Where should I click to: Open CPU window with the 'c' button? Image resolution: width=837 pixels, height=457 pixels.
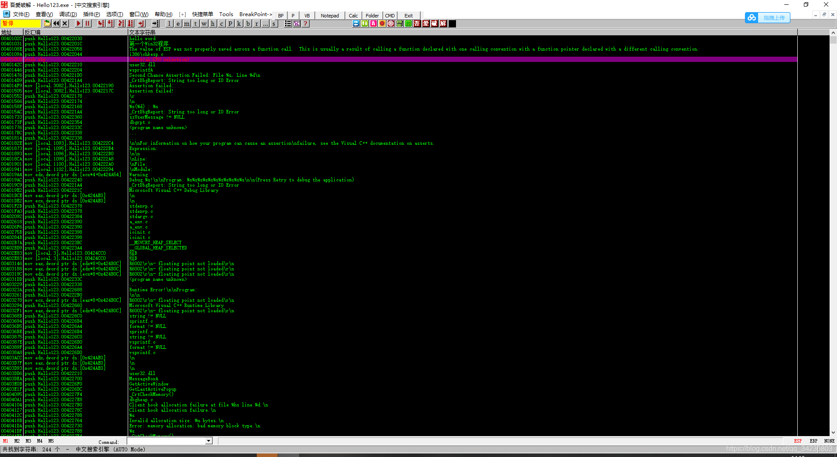pos(221,24)
